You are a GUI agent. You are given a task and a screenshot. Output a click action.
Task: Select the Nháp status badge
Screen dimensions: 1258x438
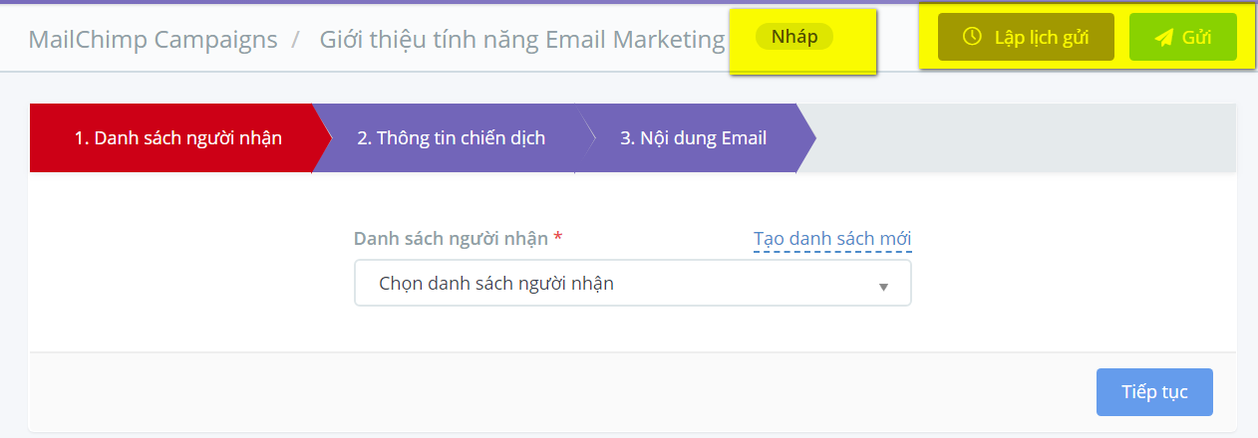(x=794, y=37)
